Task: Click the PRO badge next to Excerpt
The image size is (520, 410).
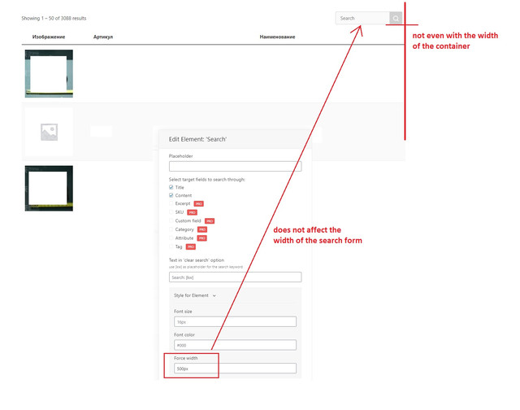Action: point(198,203)
